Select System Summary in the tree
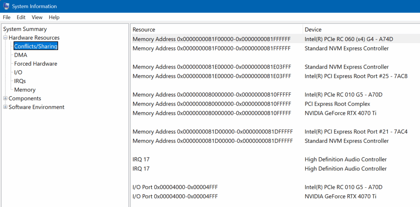Screen dimensions: 420x207 point(25,29)
